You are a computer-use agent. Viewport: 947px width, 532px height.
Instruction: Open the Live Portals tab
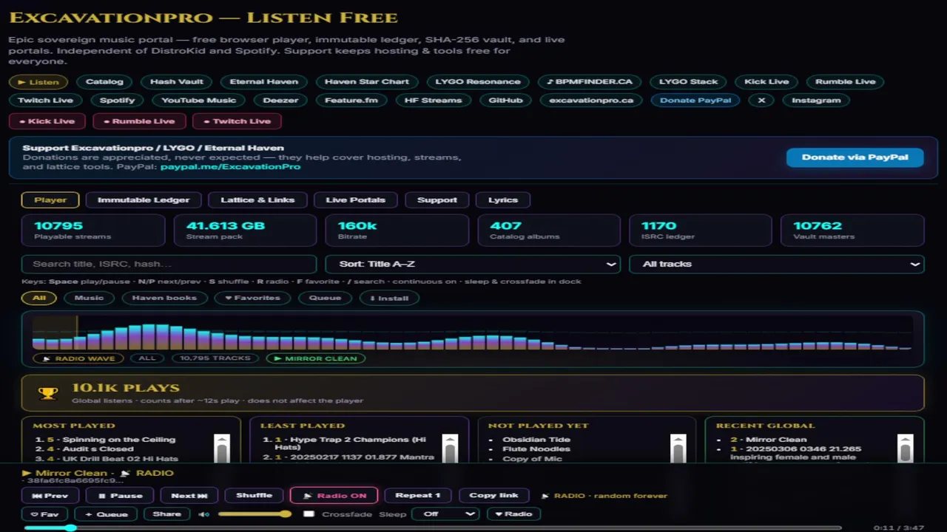tap(355, 199)
